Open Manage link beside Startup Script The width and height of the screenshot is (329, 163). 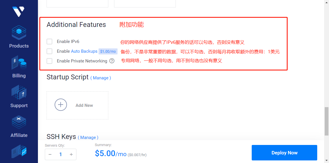(101, 78)
